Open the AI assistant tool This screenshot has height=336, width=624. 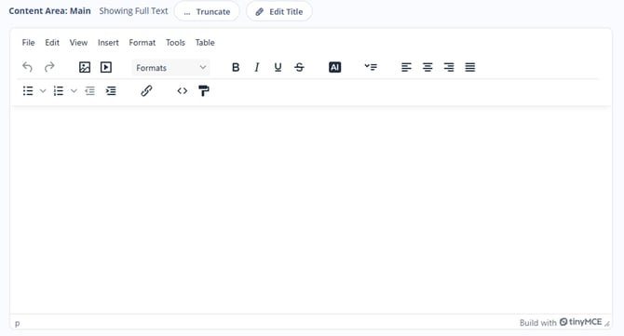tap(334, 67)
